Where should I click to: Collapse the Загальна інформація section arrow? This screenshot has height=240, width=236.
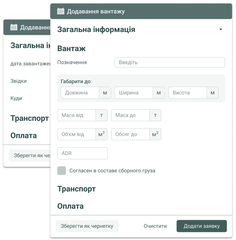pyautogui.click(x=221, y=29)
